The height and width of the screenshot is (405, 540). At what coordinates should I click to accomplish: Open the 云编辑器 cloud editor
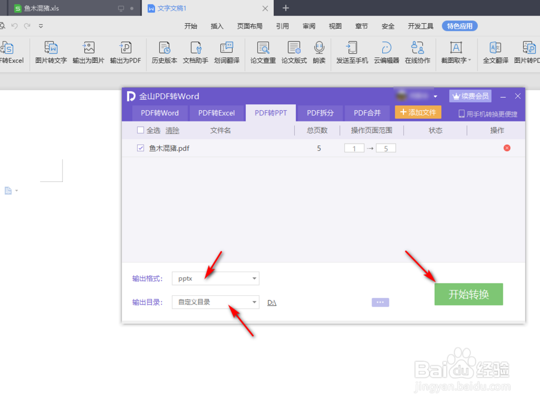(x=387, y=52)
